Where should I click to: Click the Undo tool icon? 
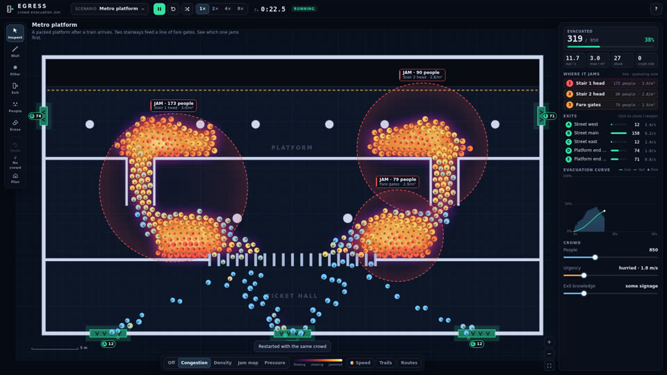coord(15,147)
